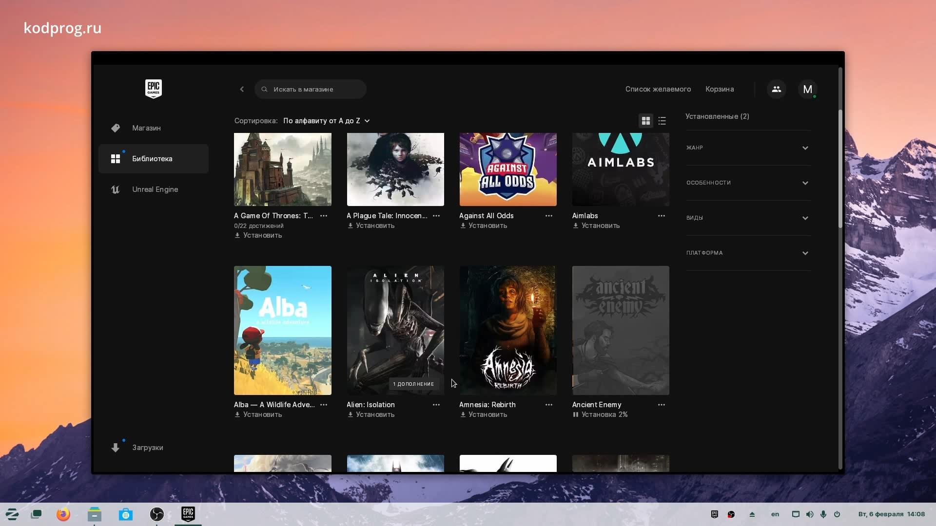Click the Epic Games logo in sidebar
The height and width of the screenshot is (526, 936).
point(154,89)
